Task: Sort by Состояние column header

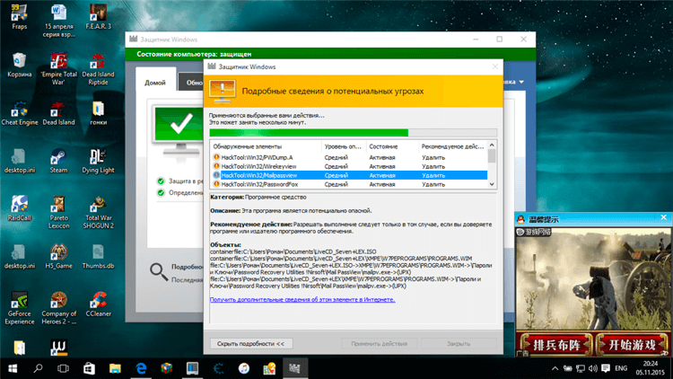Action: (x=392, y=146)
